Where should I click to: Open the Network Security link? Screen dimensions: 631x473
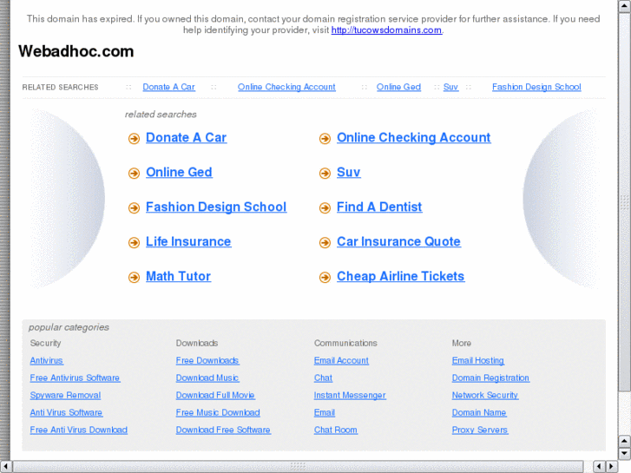click(x=485, y=395)
